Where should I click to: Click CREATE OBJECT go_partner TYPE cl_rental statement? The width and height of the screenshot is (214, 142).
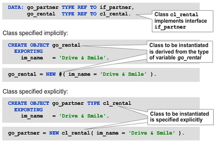click(x=69, y=103)
